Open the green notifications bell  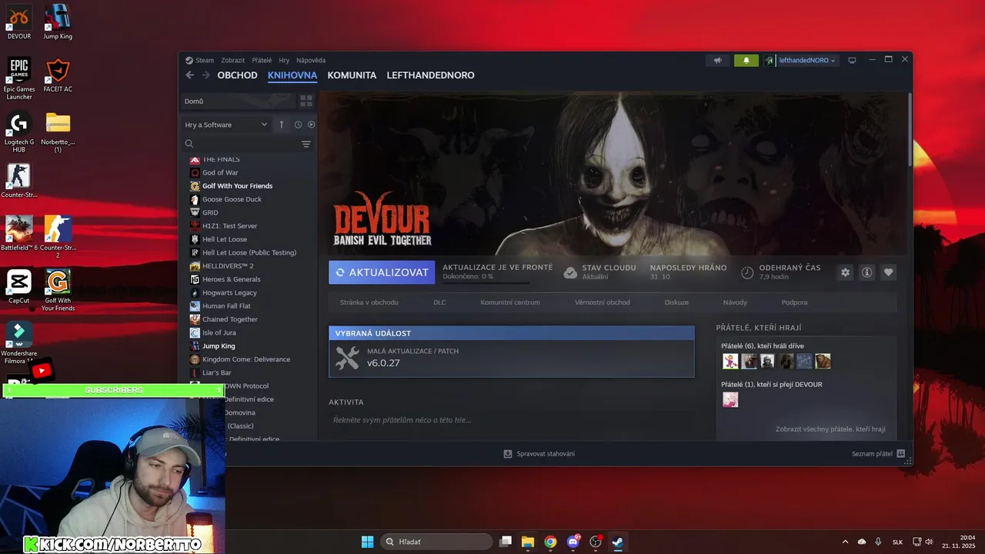746,60
